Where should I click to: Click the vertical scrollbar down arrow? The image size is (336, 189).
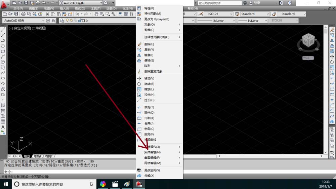(326, 152)
